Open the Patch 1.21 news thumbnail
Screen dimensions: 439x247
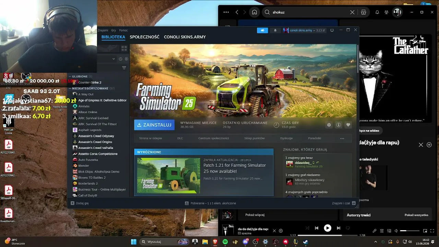168,176
